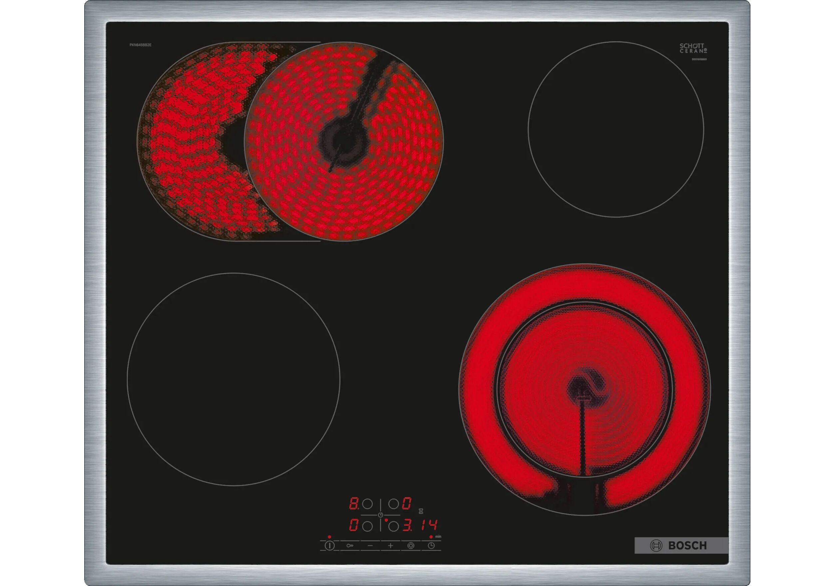Tap the timer display showing 14 minutes
The width and height of the screenshot is (835, 586).
[430, 525]
